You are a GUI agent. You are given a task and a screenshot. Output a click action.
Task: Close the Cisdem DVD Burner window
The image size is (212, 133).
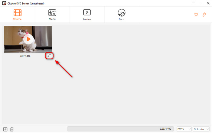pyautogui.click(x=208, y=3)
